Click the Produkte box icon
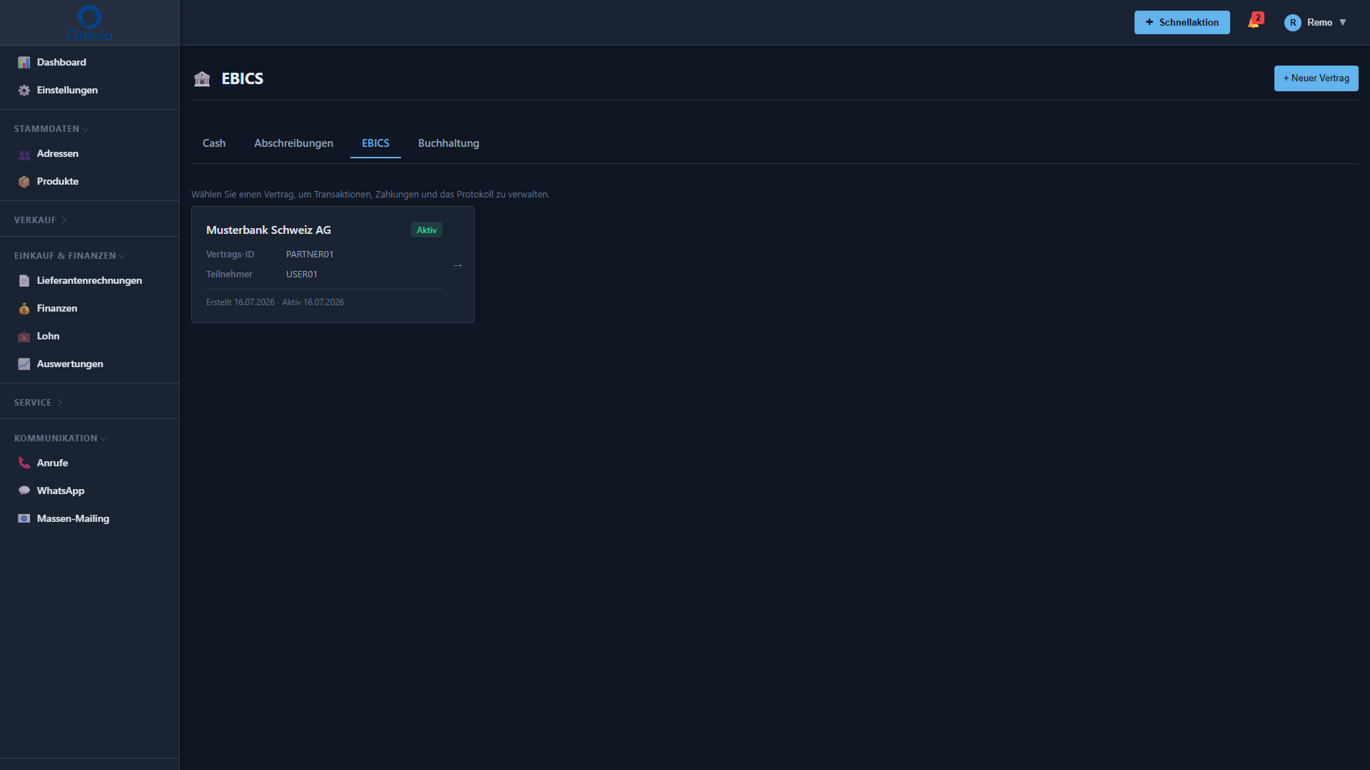 [24, 182]
